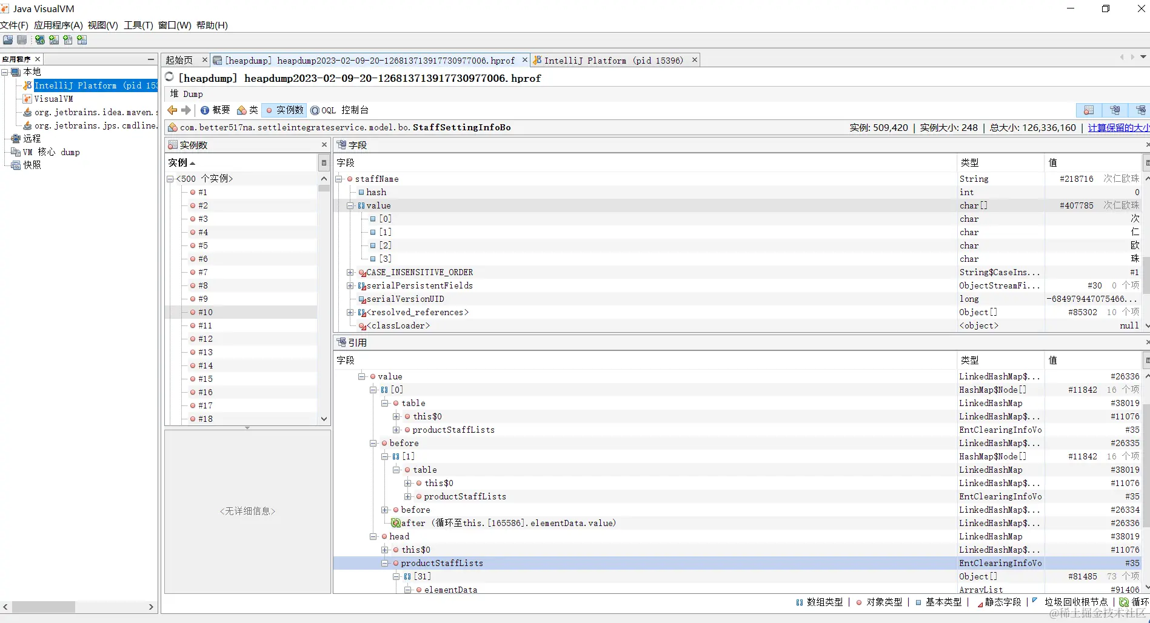Close the 起始页 tab
This screenshot has width=1150, height=623.
tap(205, 60)
